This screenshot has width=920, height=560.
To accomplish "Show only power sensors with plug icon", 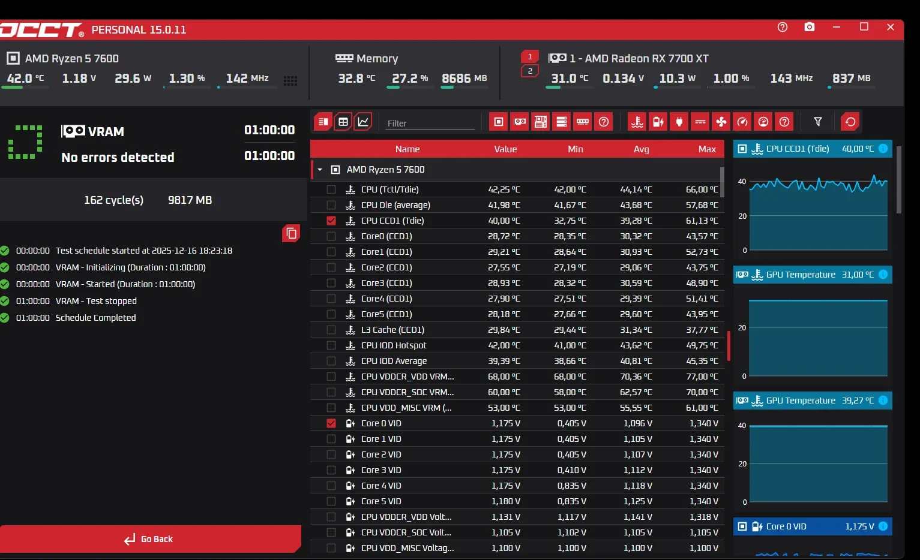I will coord(679,122).
